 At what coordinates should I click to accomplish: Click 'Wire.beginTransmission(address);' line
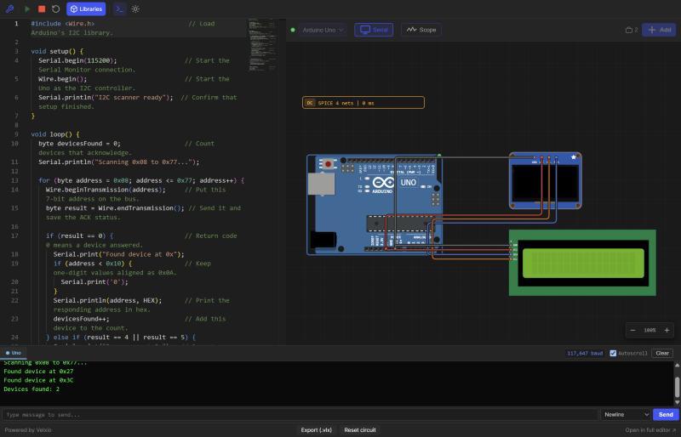coord(106,190)
